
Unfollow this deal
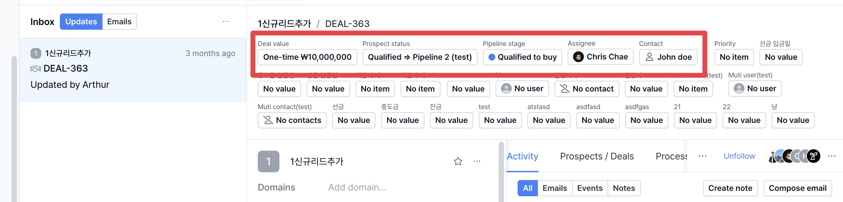(739, 156)
